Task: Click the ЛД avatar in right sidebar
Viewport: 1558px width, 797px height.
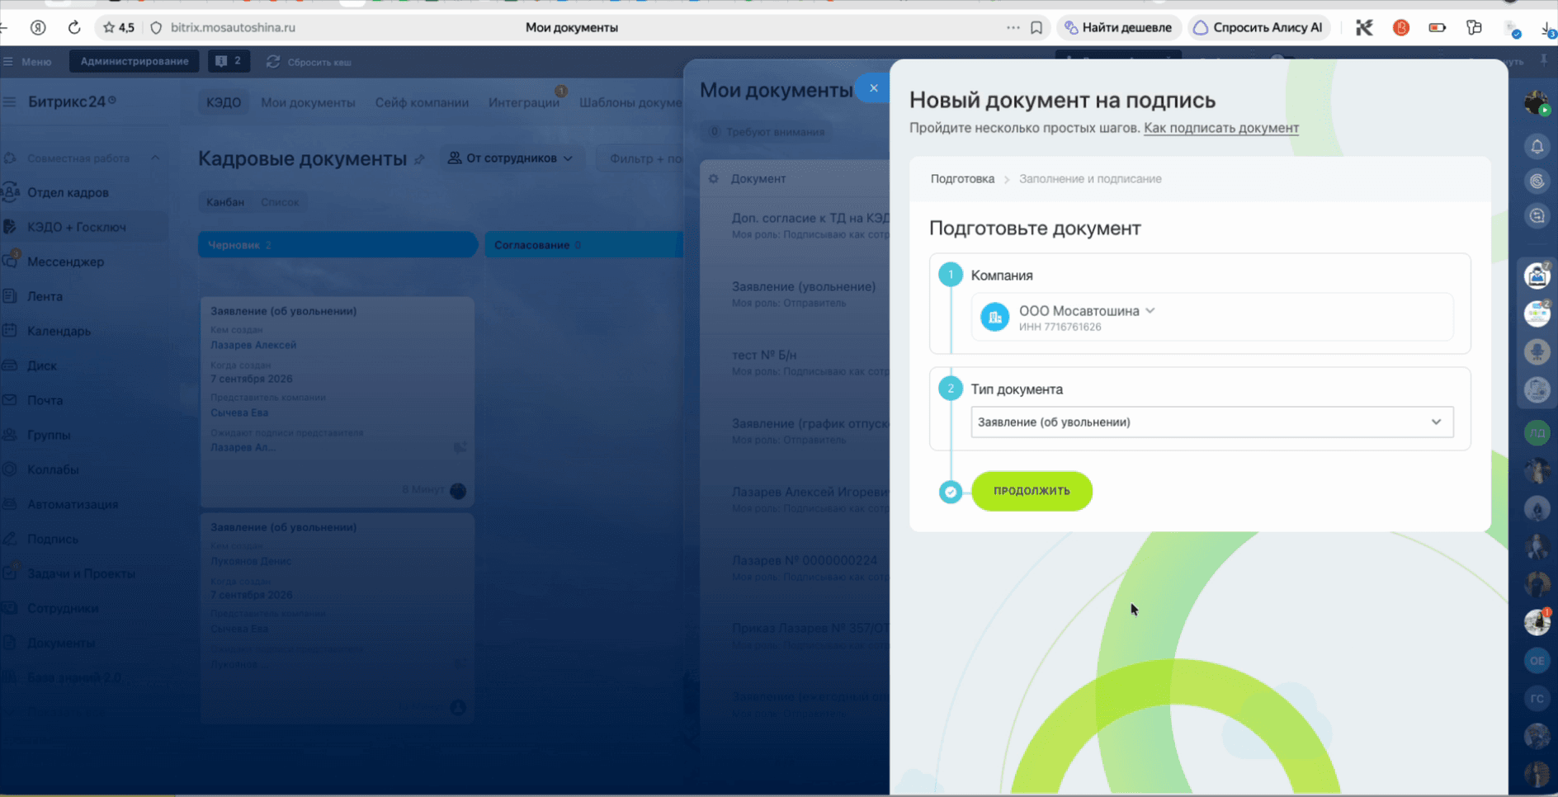Action: (1537, 432)
